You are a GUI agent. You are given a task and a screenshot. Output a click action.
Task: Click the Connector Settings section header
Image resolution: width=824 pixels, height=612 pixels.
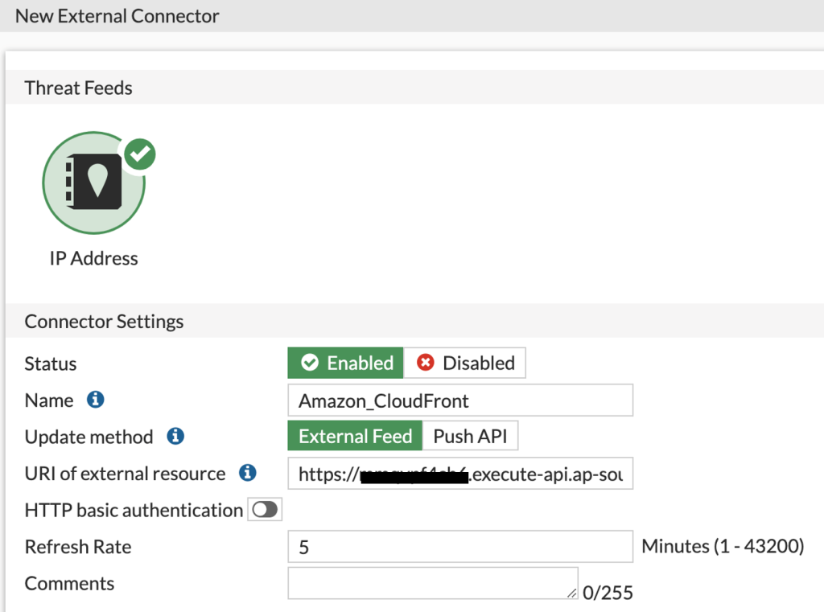click(x=104, y=321)
